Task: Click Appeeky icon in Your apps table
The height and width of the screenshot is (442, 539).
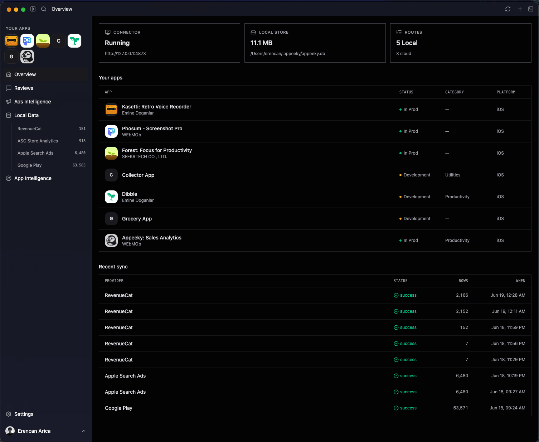Action: pos(111,241)
